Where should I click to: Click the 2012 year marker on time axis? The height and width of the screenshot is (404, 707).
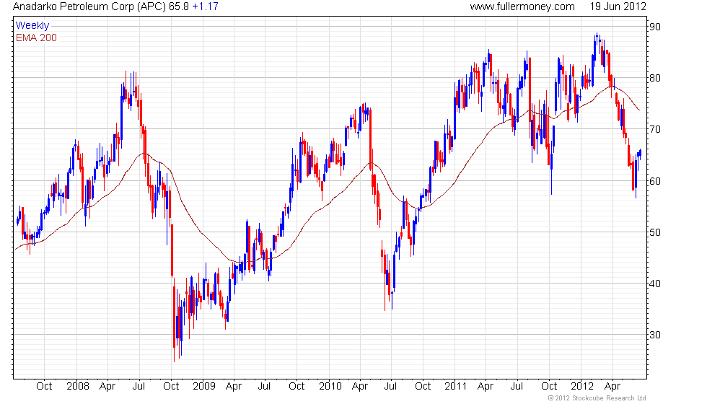click(x=582, y=387)
